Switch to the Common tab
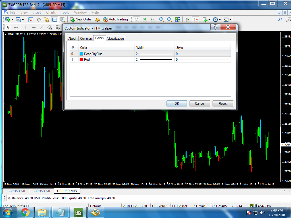Image resolution: width=291 pixels, height=218 pixels. pyautogui.click(x=86, y=39)
